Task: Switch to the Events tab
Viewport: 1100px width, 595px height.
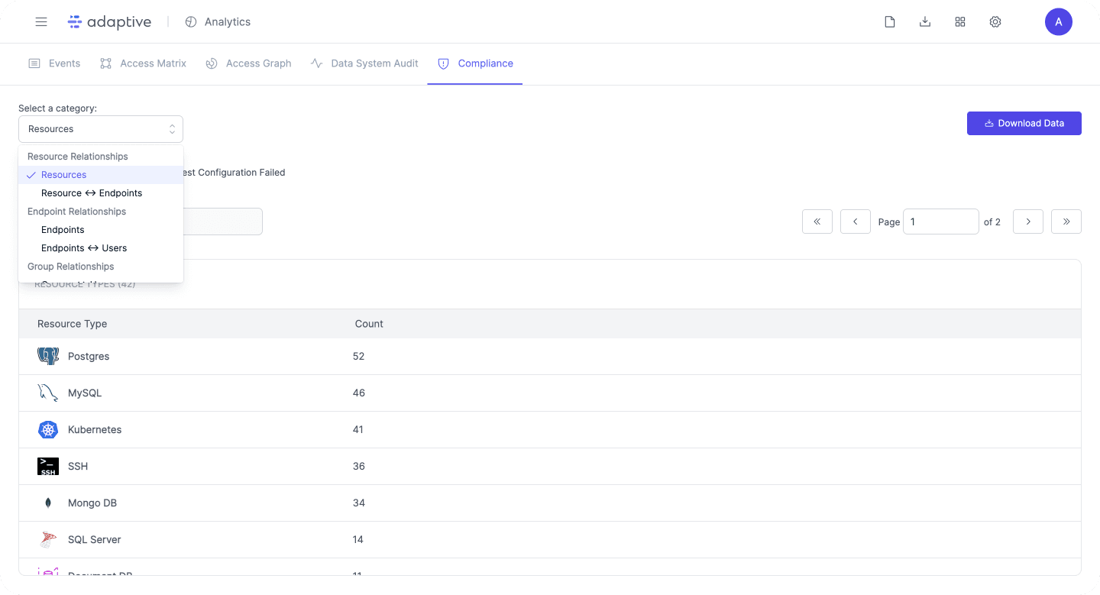Action: point(54,63)
